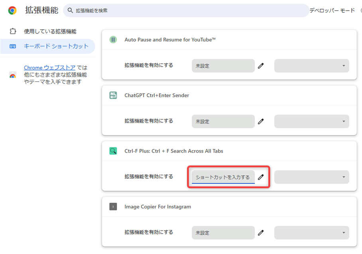Click the search magnifier icon

tap(70, 10)
